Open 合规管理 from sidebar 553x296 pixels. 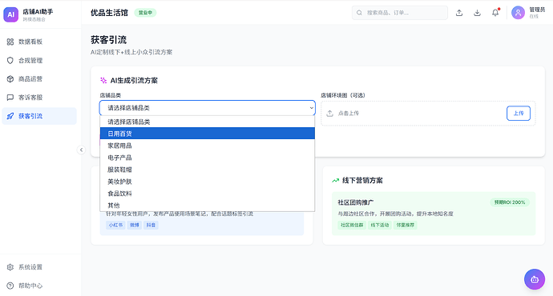[x=39, y=60]
